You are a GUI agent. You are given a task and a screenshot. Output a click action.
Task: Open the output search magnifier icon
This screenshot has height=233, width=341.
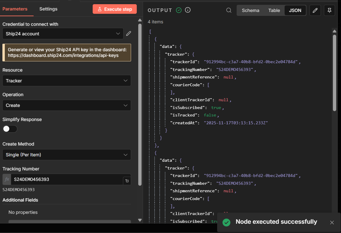tap(229, 10)
